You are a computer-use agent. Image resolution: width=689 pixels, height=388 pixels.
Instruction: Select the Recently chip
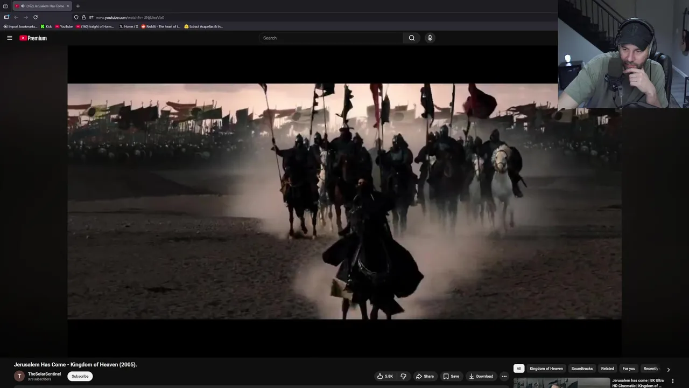tap(651, 369)
